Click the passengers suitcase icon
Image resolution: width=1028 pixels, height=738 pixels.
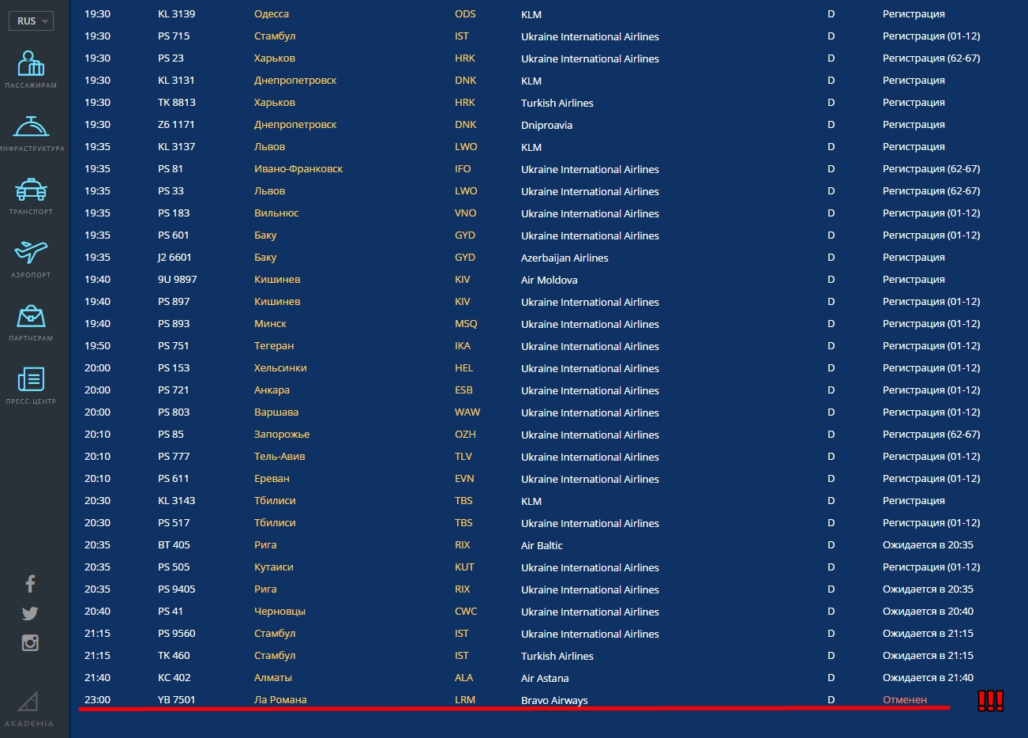(31, 64)
